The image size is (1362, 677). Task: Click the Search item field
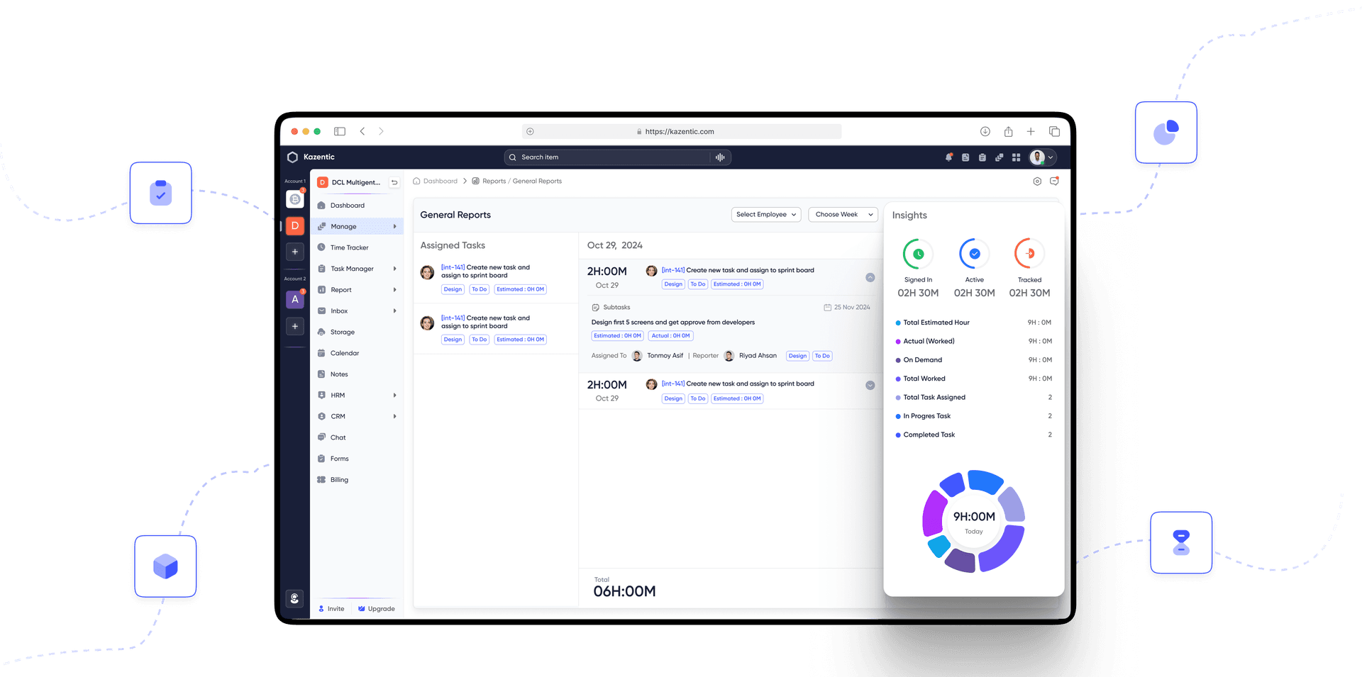[617, 157]
